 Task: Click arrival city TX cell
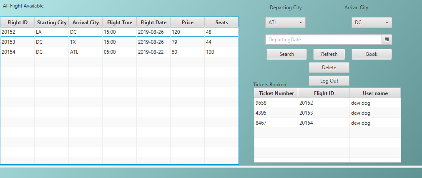click(x=85, y=42)
